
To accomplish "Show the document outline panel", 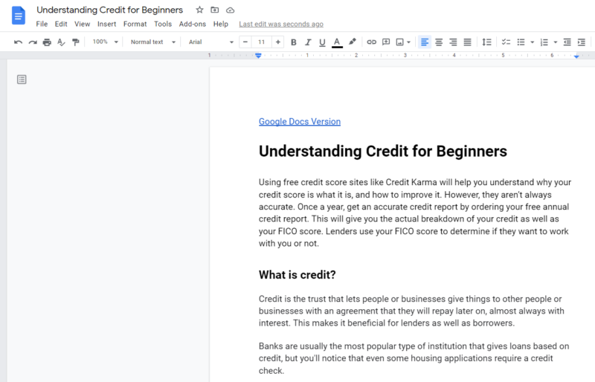I will tap(22, 80).
